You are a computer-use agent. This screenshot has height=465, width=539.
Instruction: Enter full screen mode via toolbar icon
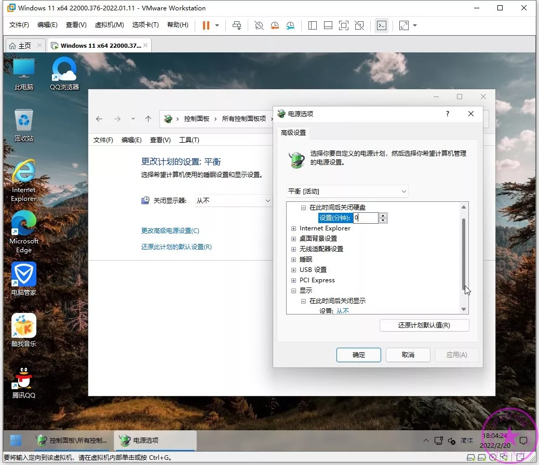tap(344, 25)
